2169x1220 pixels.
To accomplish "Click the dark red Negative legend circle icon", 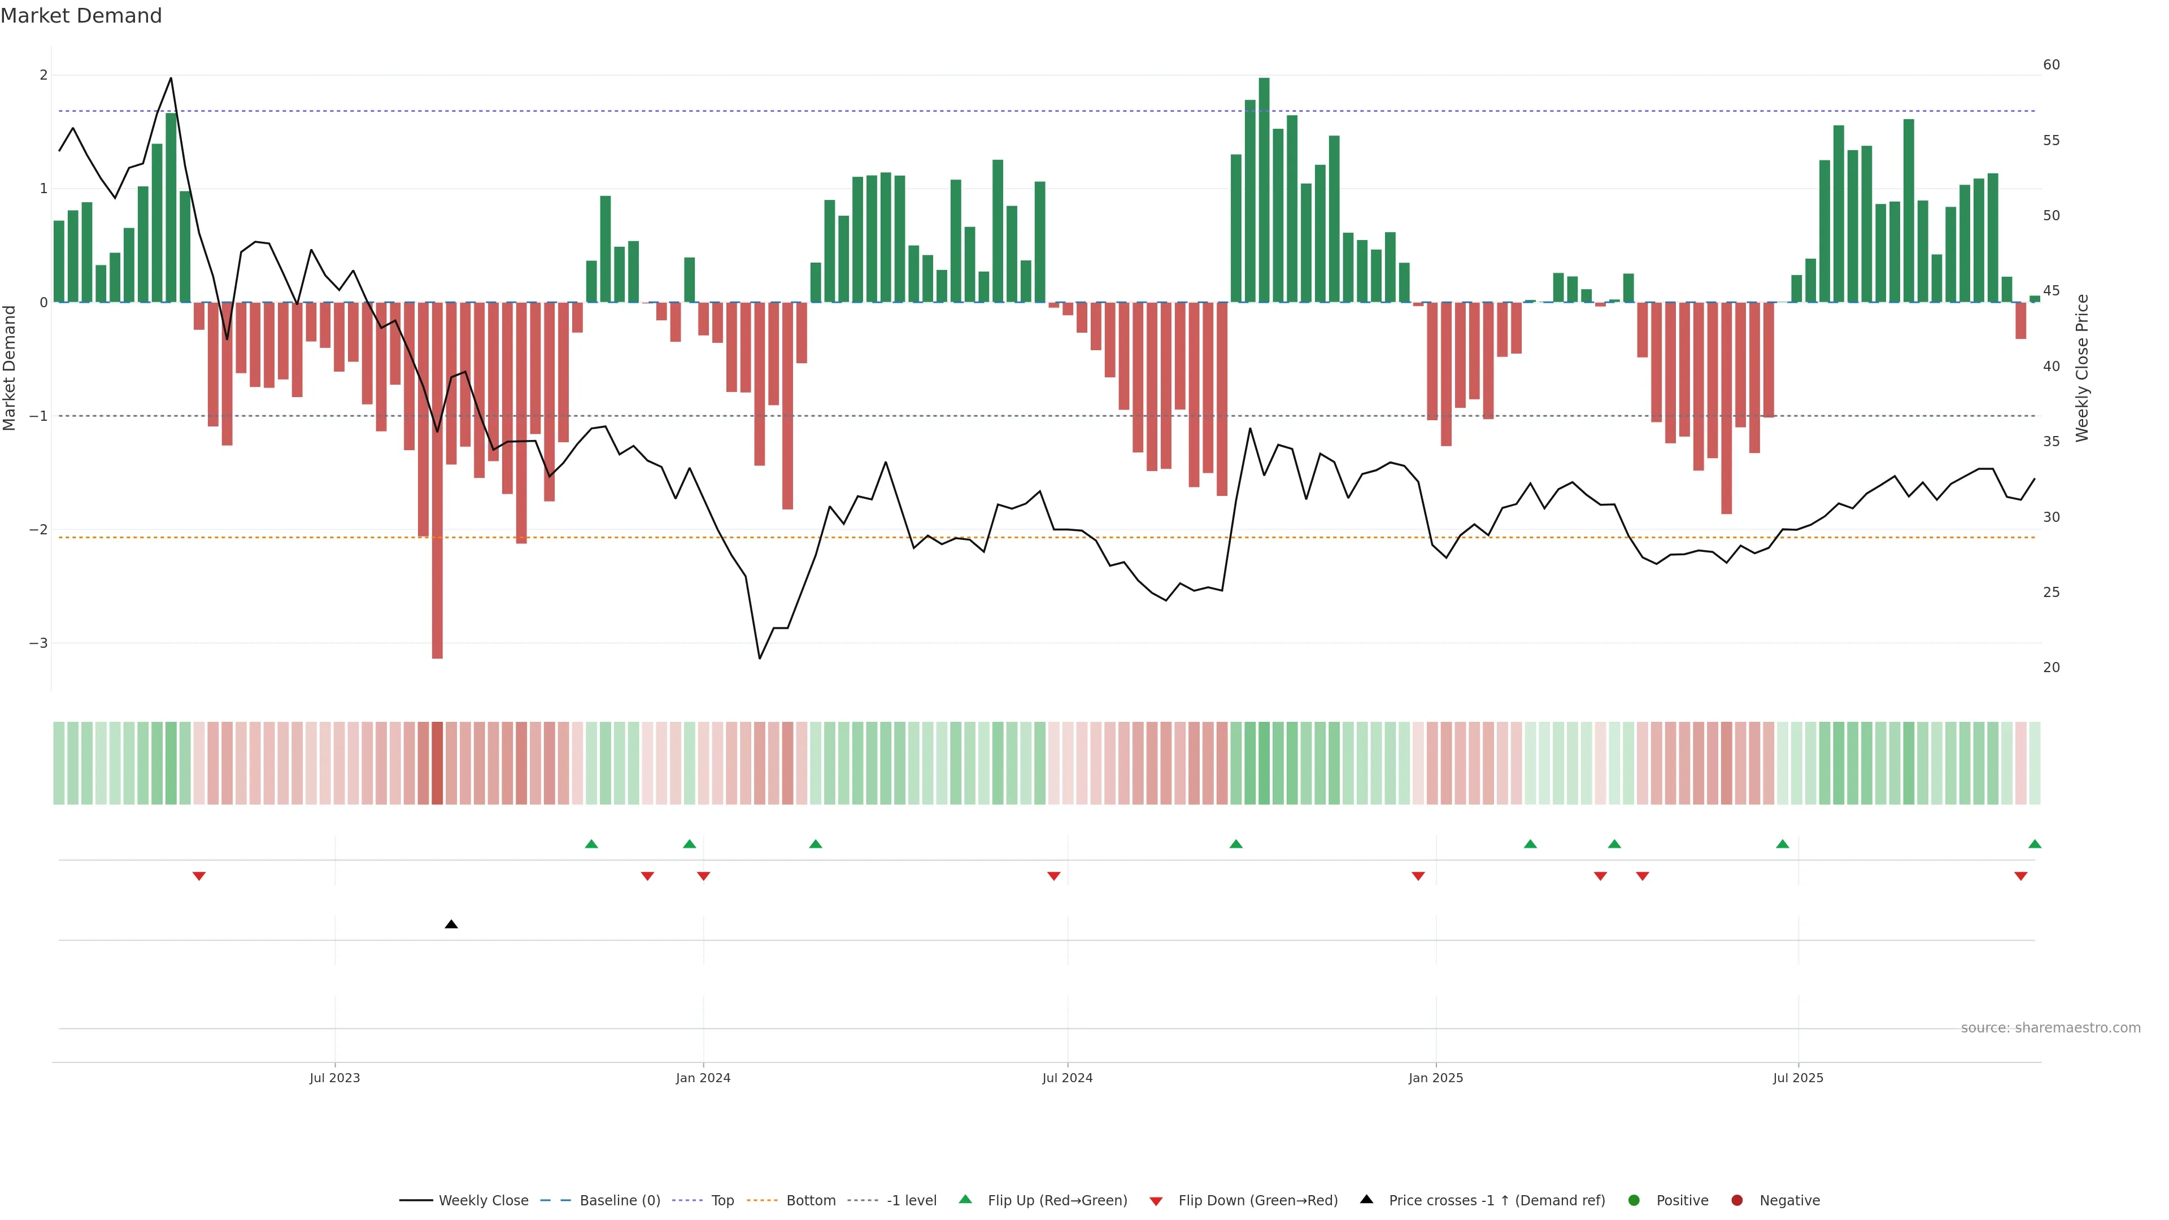I will click(x=1737, y=1201).
